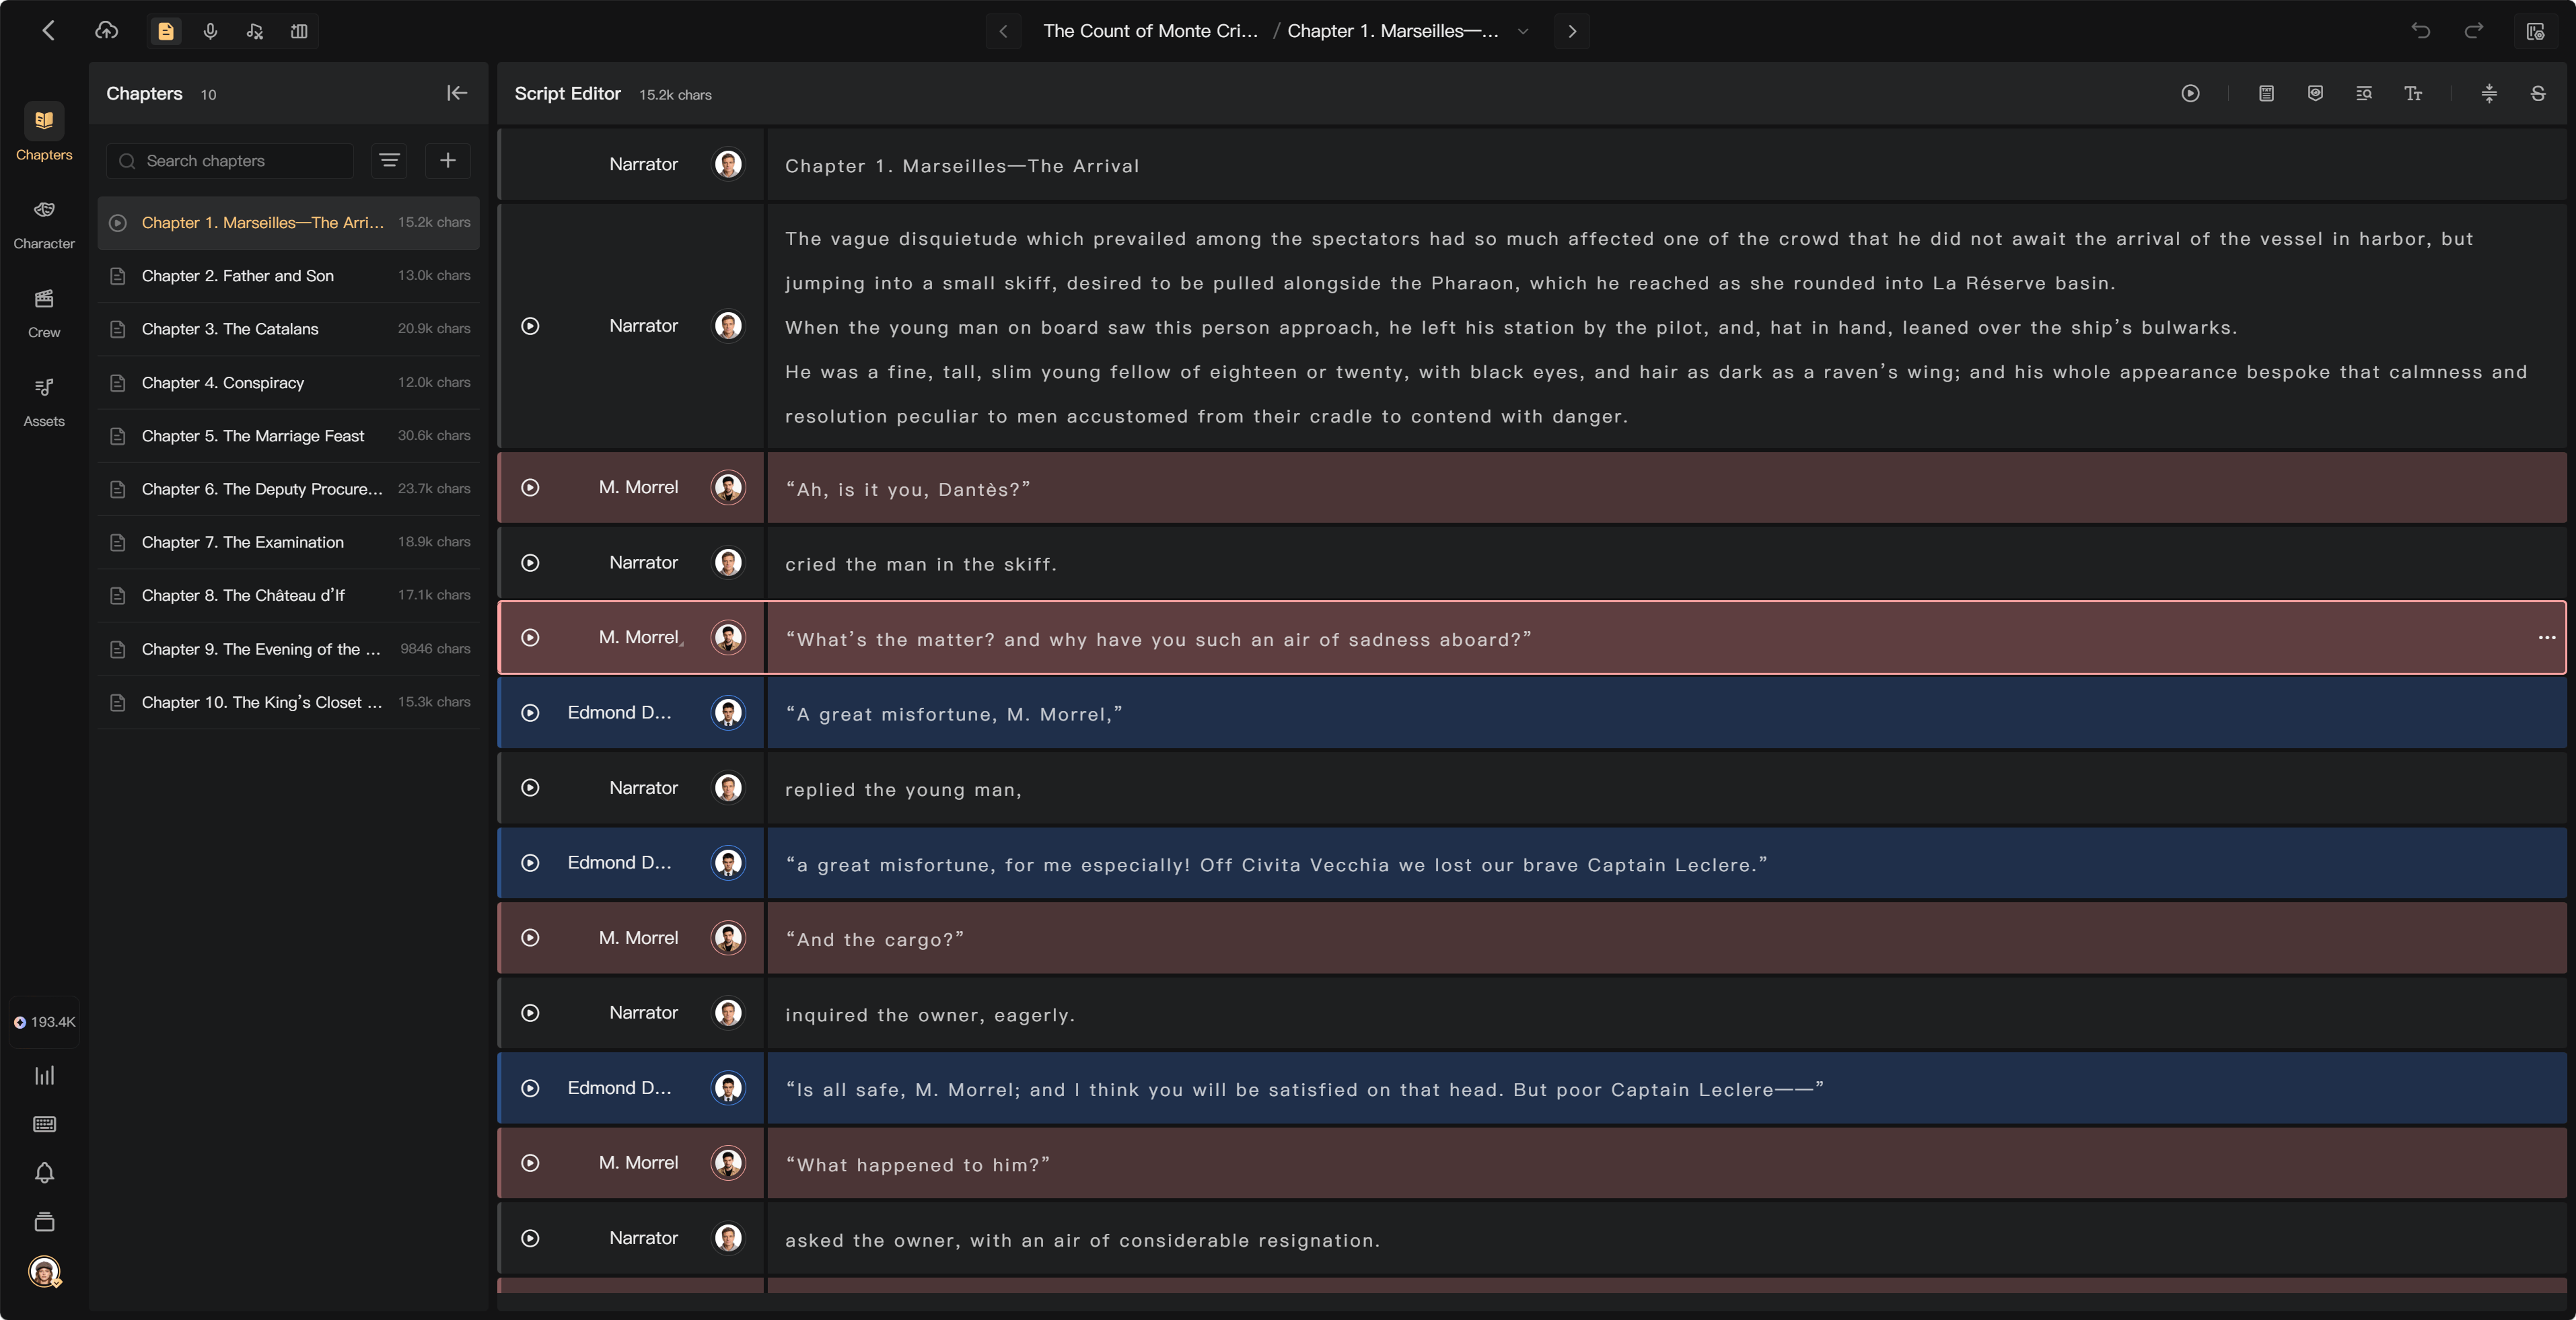Click the strikethrough S icon in the editor toolbar
The height and width of the screenshot is (1320, 2576).
coord(2537,93)
